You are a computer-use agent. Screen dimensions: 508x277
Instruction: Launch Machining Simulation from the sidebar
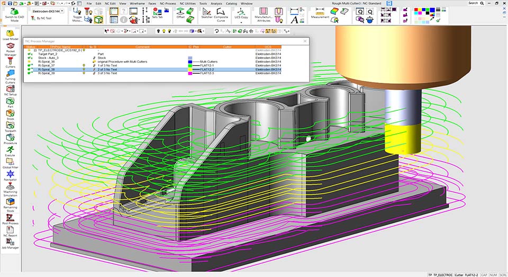(10, 187)
